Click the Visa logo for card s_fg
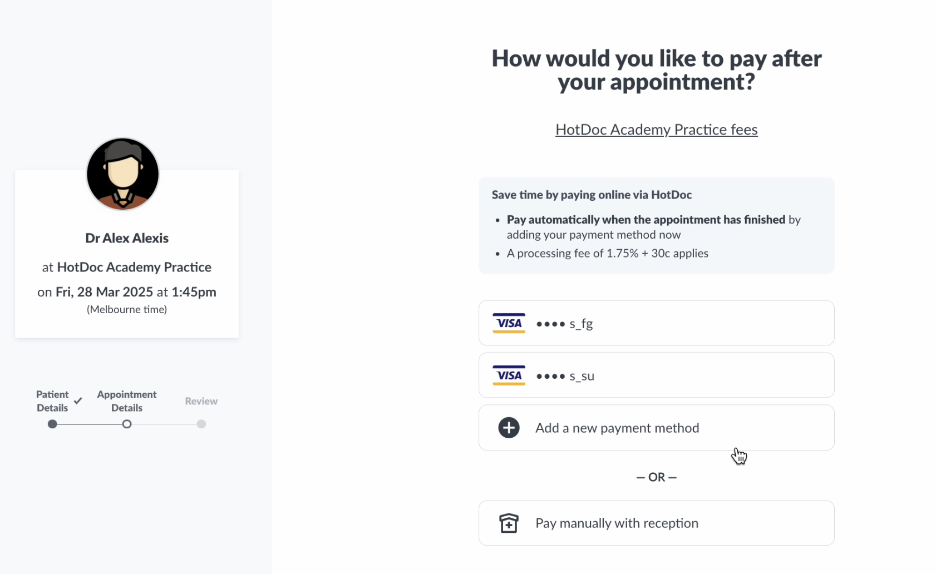936x574 pixels. point(509,323)
